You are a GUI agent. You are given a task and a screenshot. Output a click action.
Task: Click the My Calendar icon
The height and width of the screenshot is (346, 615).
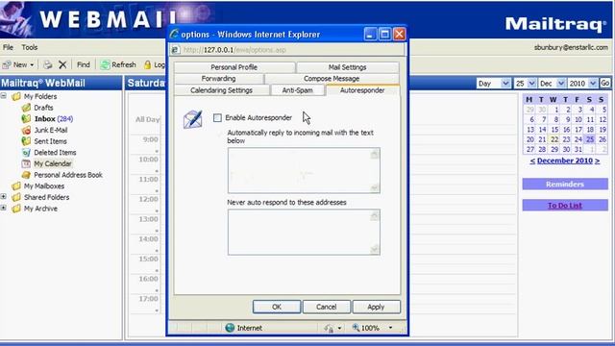pos(26,163)
